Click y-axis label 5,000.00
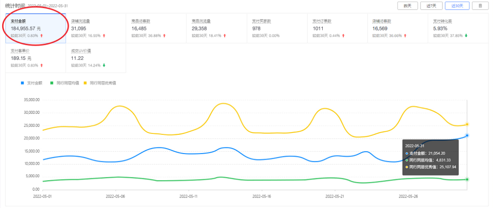 tap(32, 177)
